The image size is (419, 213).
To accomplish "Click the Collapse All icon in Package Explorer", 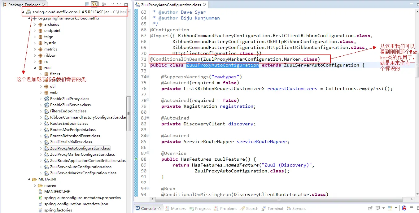I will pos(87,5).
